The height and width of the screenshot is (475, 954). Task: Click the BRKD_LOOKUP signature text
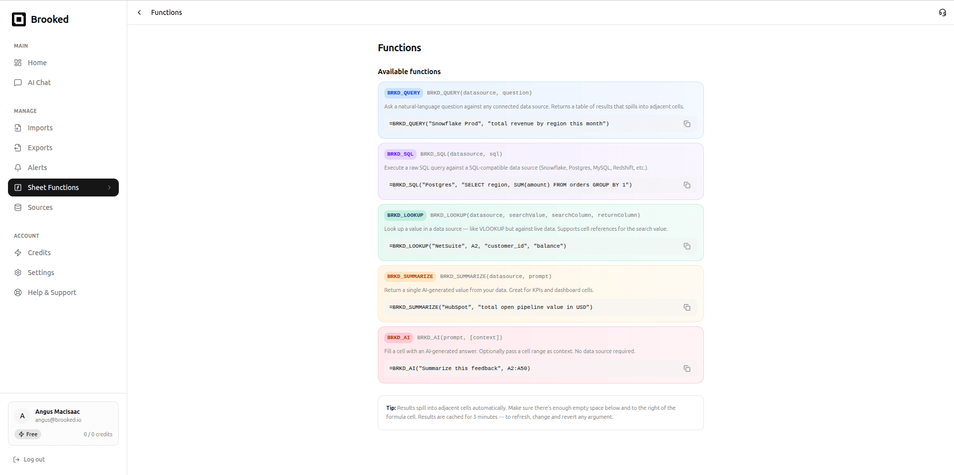[535, 215]
